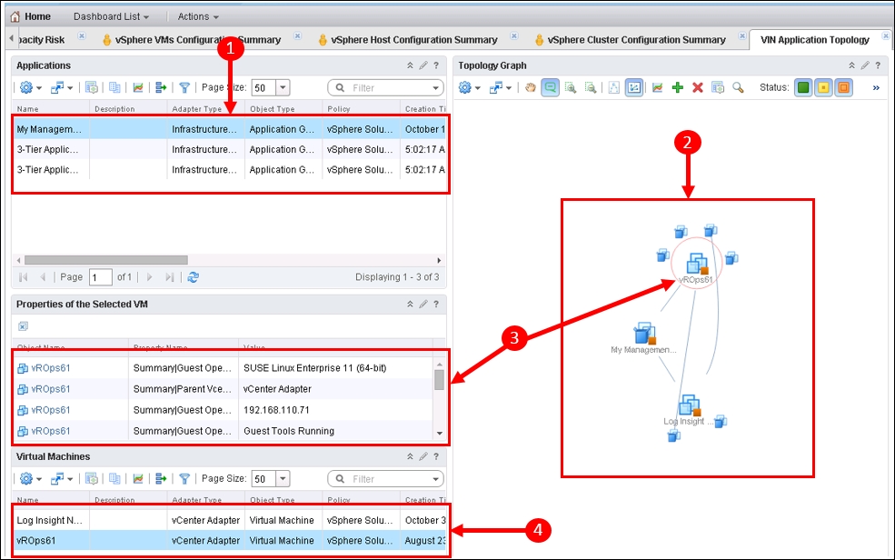This screenshot has width=895, height=560.
Task: Click the funnel filter icon in Virtual Machines toolbar
Action: click(184, 478)
